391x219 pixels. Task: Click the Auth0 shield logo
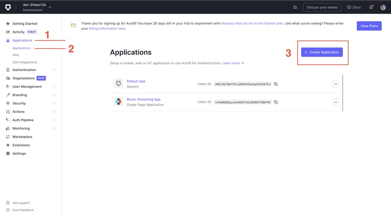(x=8, y=7)
